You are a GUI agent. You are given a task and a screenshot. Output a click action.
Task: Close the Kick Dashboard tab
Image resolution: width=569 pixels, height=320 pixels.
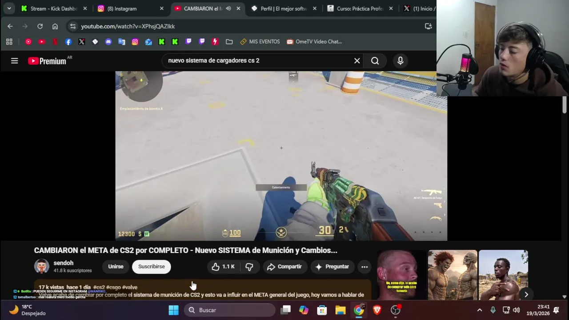[x=85, y=8]
